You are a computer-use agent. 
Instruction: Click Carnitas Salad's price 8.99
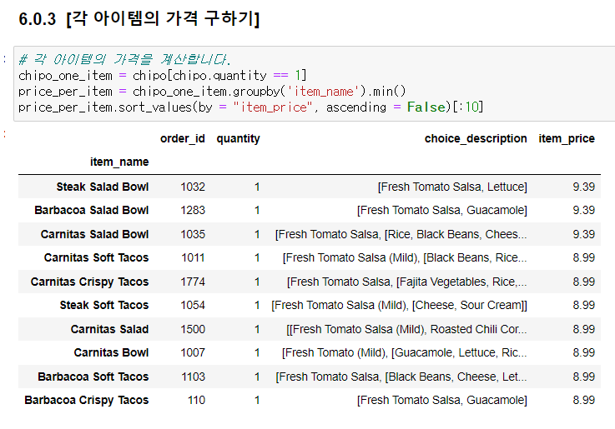583,329
